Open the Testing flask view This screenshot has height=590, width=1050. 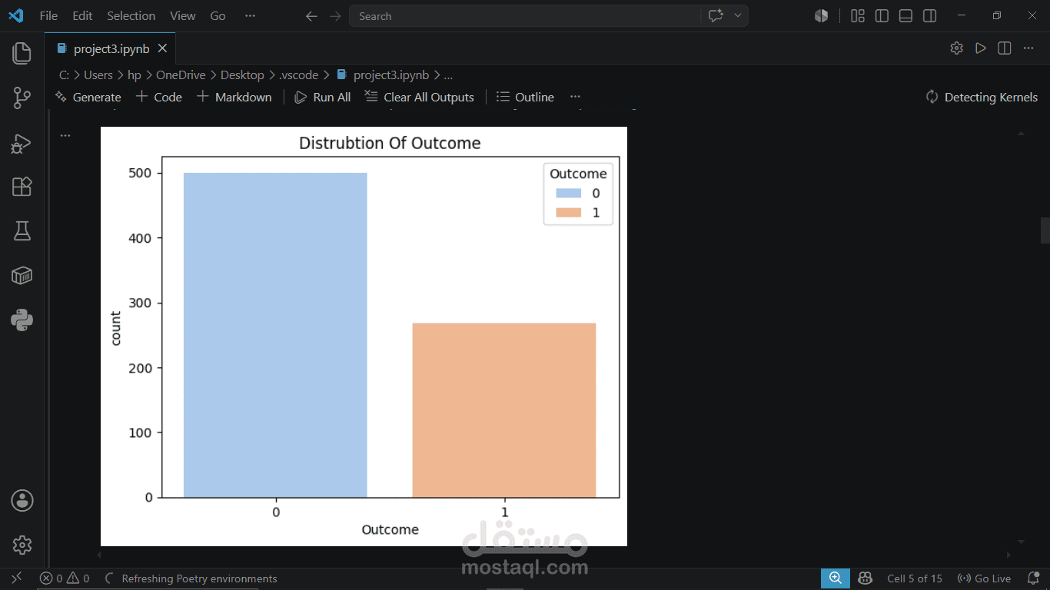coord(22,230)
